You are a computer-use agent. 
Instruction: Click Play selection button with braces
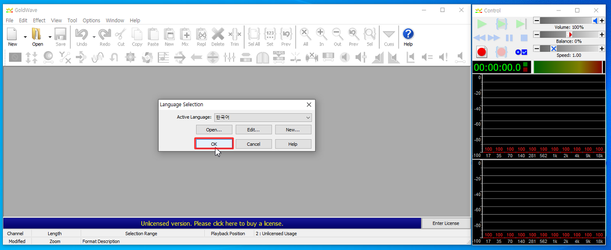click(x=501, y=24)
